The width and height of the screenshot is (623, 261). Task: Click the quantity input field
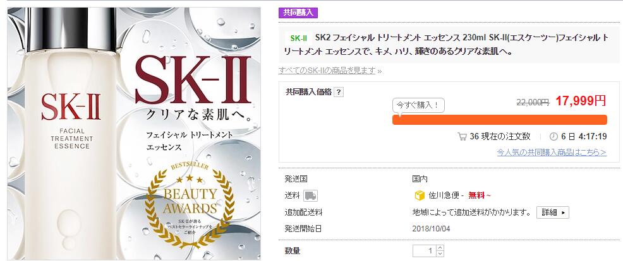point(424,251)
